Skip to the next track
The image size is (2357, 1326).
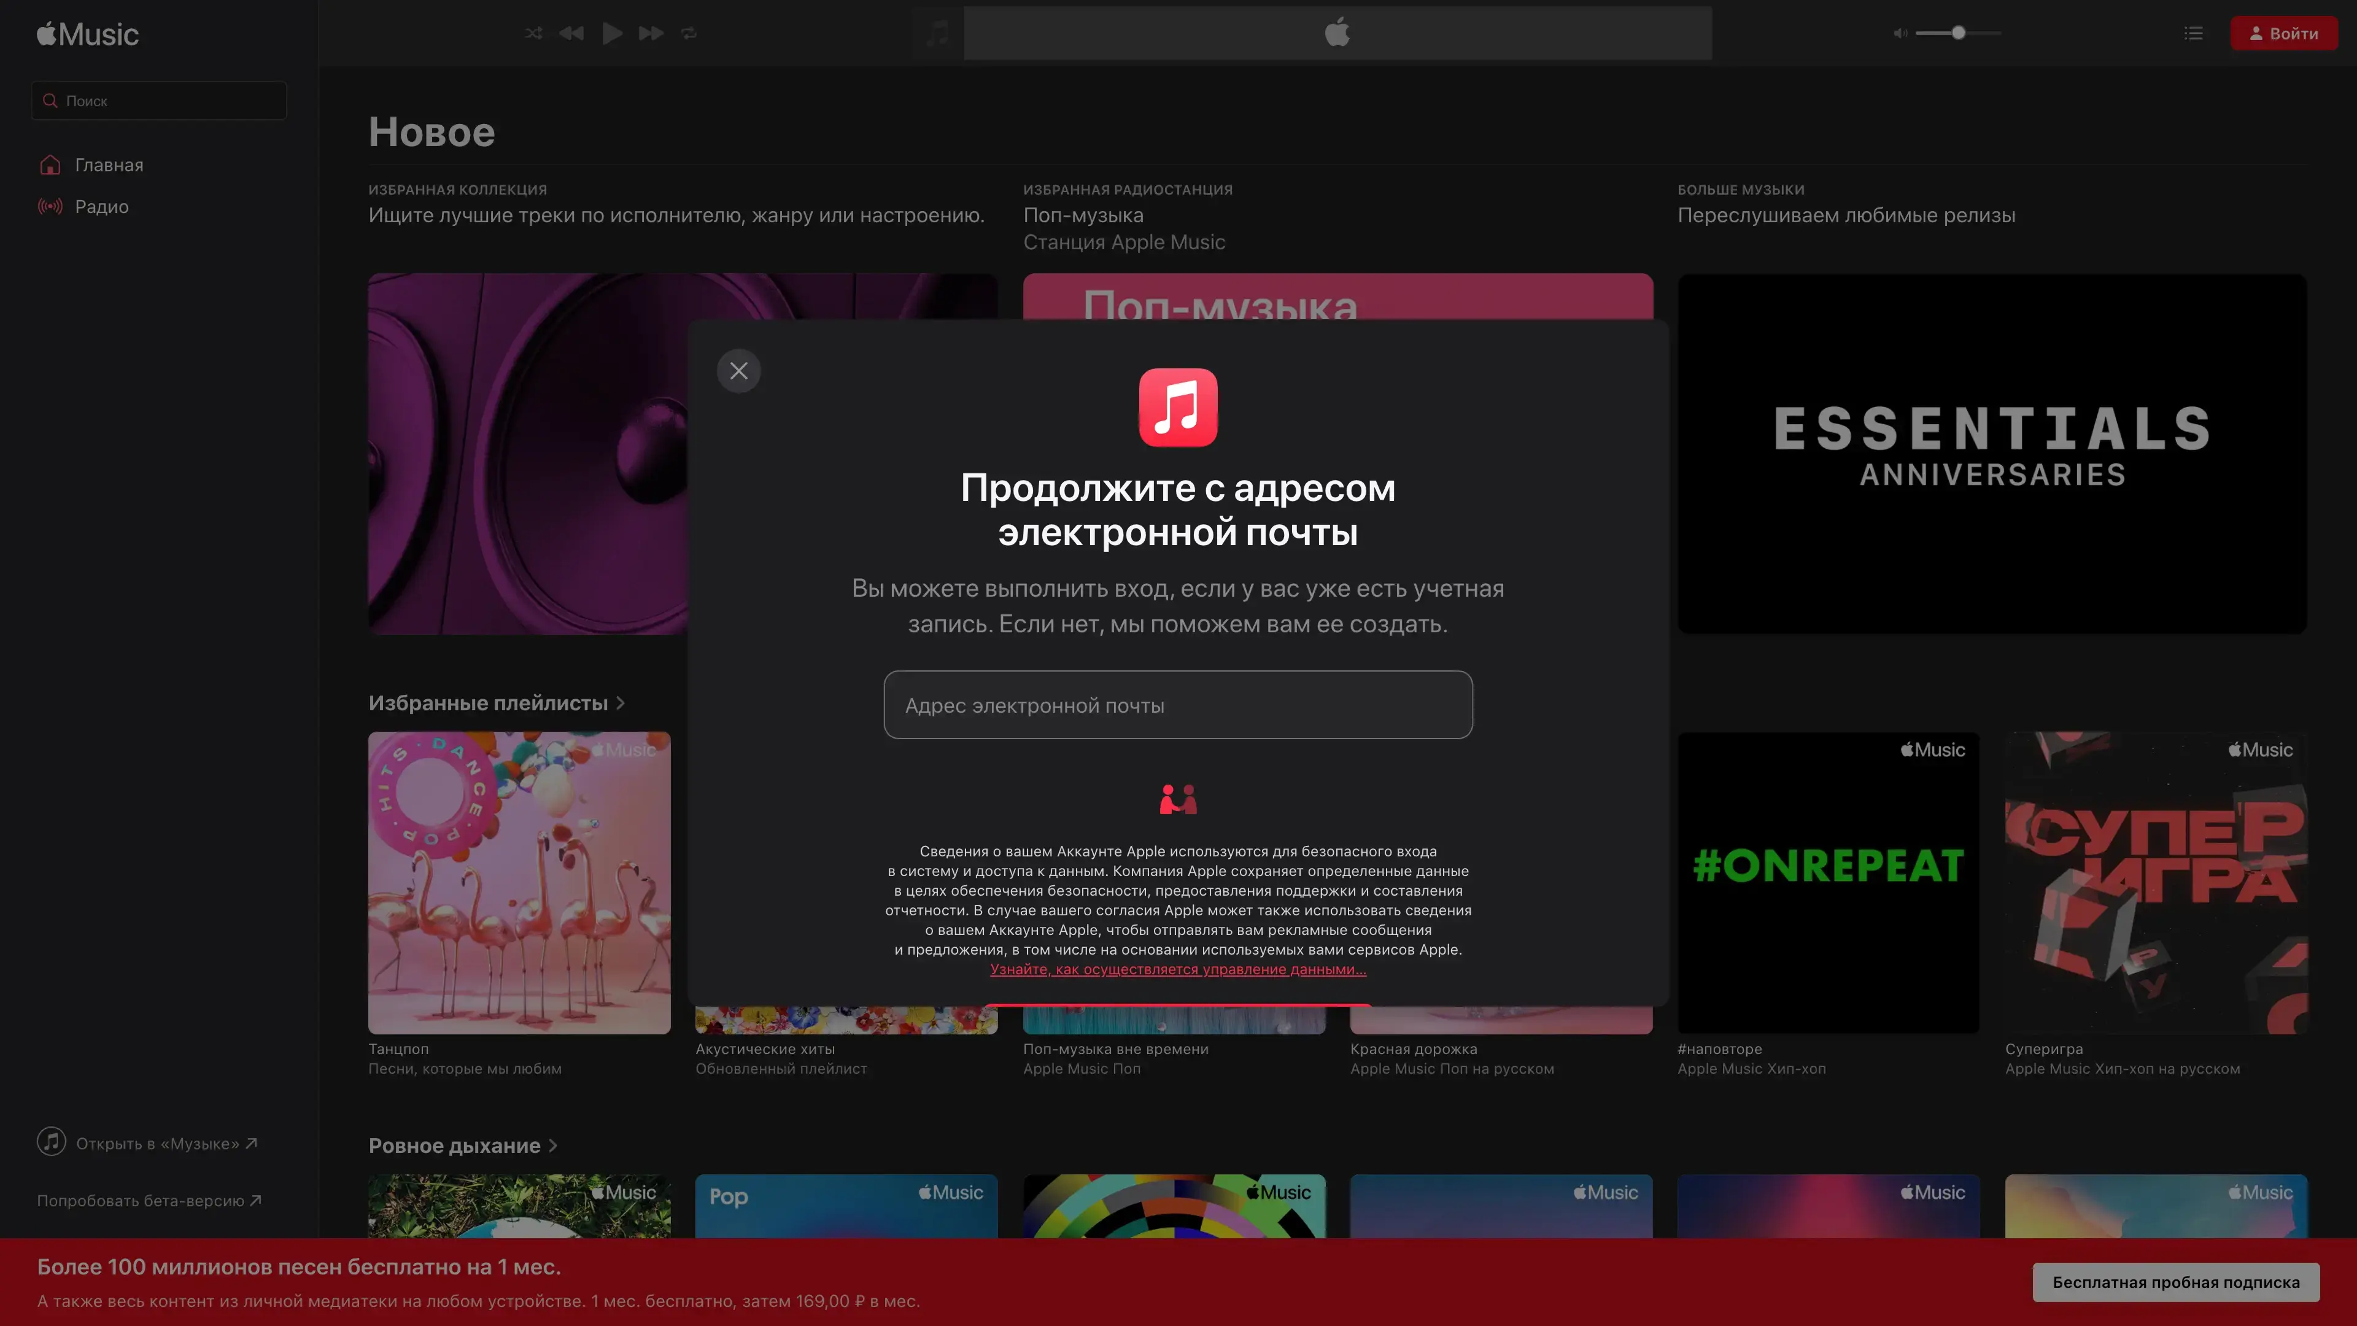click(651, 34)
